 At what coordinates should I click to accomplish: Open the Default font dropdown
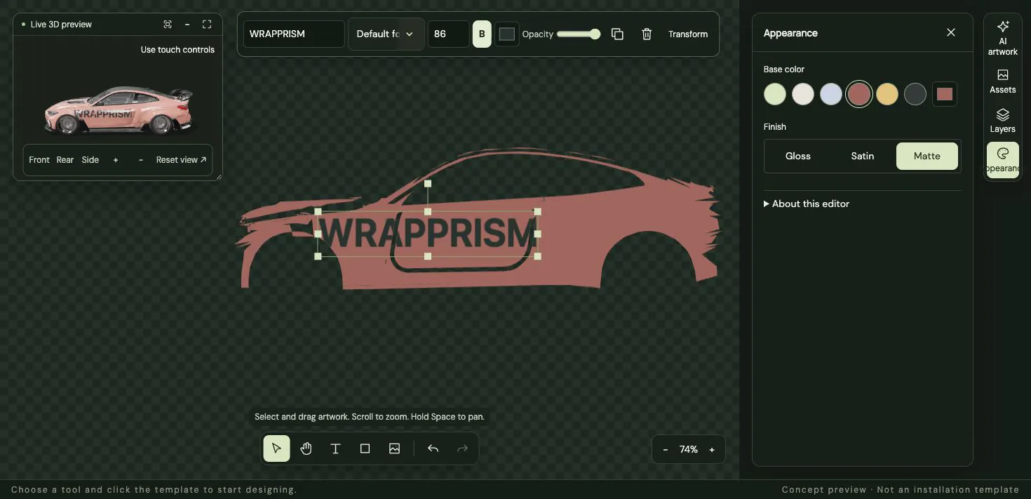[386, 34]
